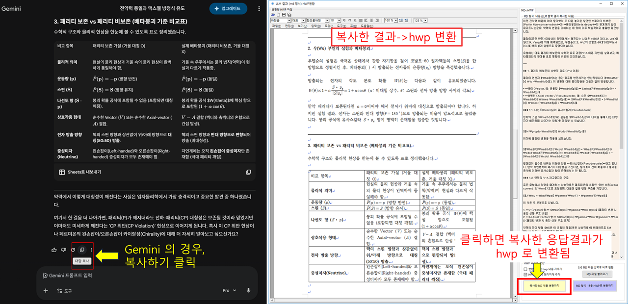This screenshot has width=628, height=304.
Task: Uncheck the add to HWP page checkbox
Action: 525,274
